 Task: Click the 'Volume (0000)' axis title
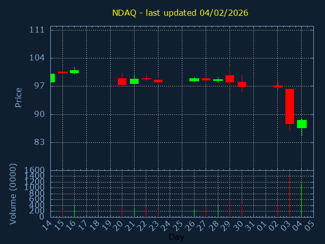point(13,194)
